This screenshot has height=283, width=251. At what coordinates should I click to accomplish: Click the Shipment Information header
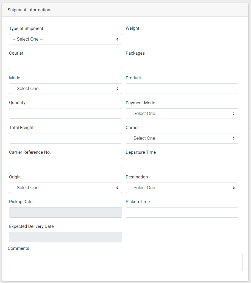[x=29, y=10]
